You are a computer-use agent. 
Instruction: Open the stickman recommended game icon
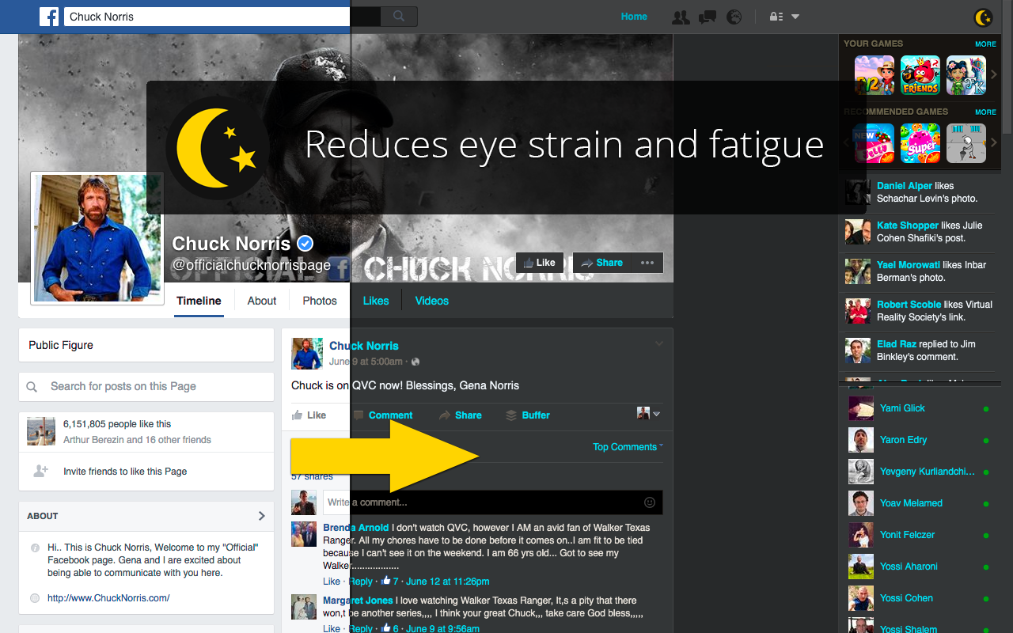coord(966,143)
